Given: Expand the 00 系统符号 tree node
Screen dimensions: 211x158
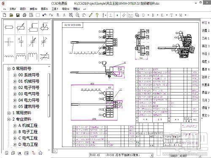Looking at the screenshot, I should pos(15,75).
